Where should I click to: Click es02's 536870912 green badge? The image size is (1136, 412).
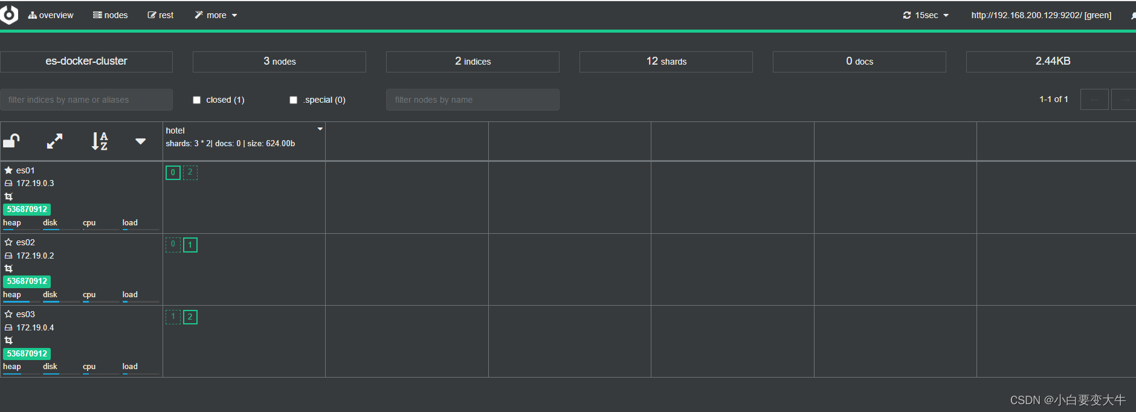click(27, 282)
